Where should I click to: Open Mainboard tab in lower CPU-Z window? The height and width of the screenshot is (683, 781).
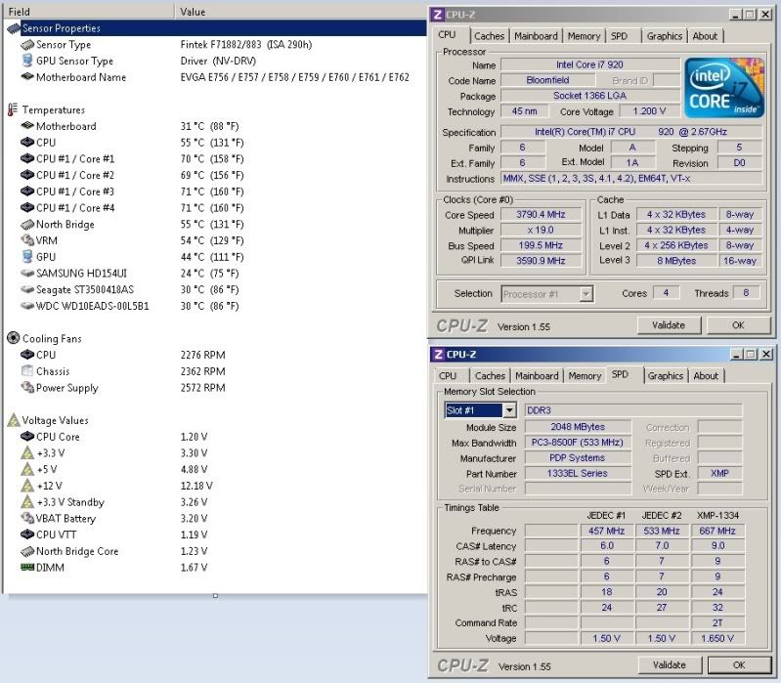click(x=537, y=376)
